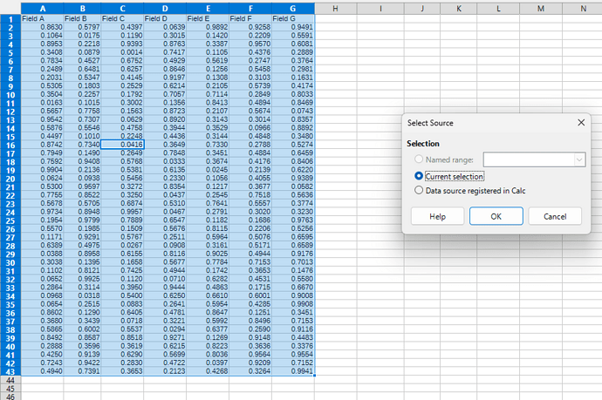Click the Field E header cell
Screen dimensions: 602x400
pos(208,18)
